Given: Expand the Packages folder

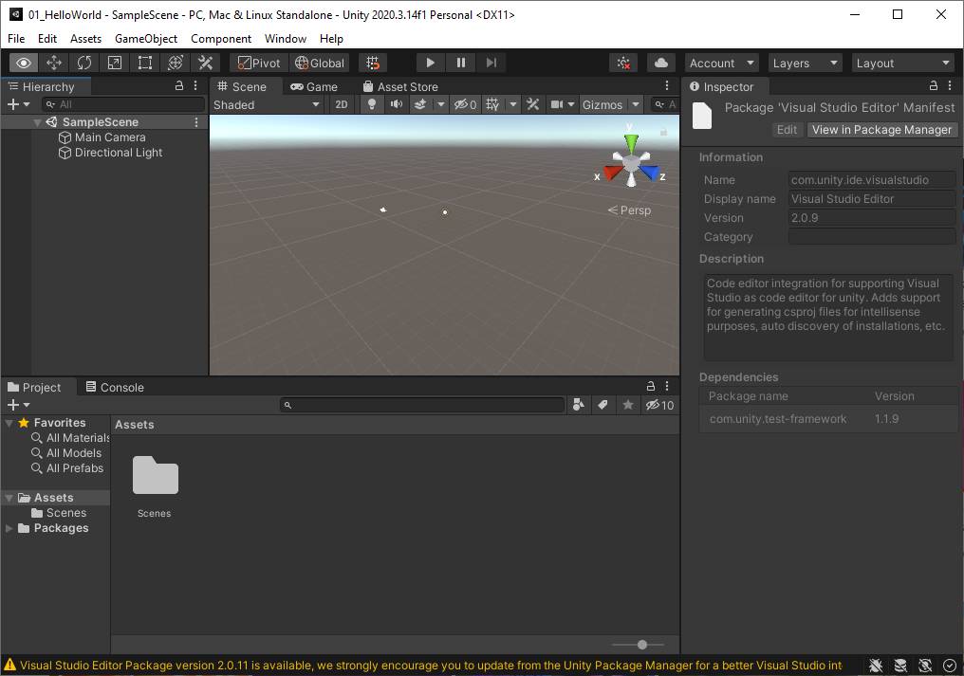Looking at the screenshot, I should point(9,528).
